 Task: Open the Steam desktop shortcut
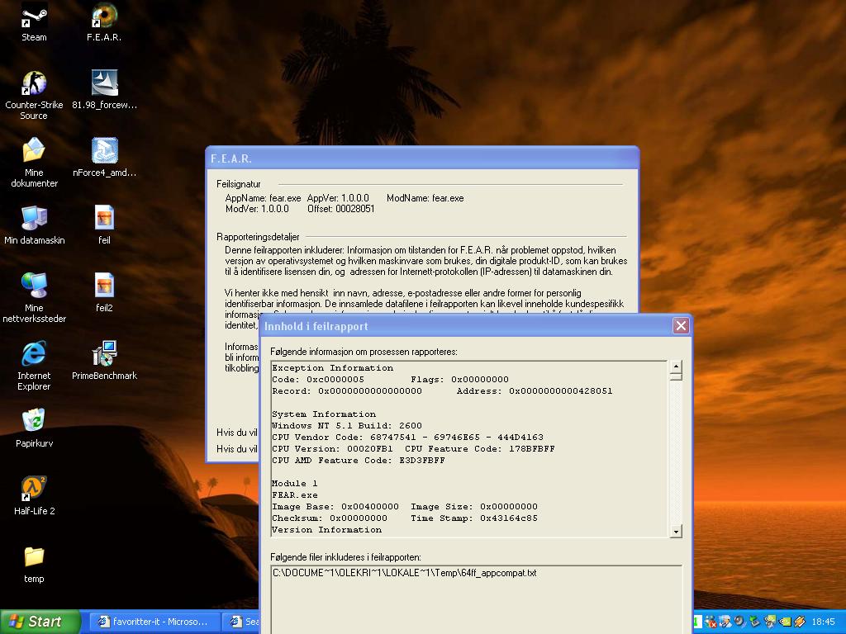(x=34, y=22)
